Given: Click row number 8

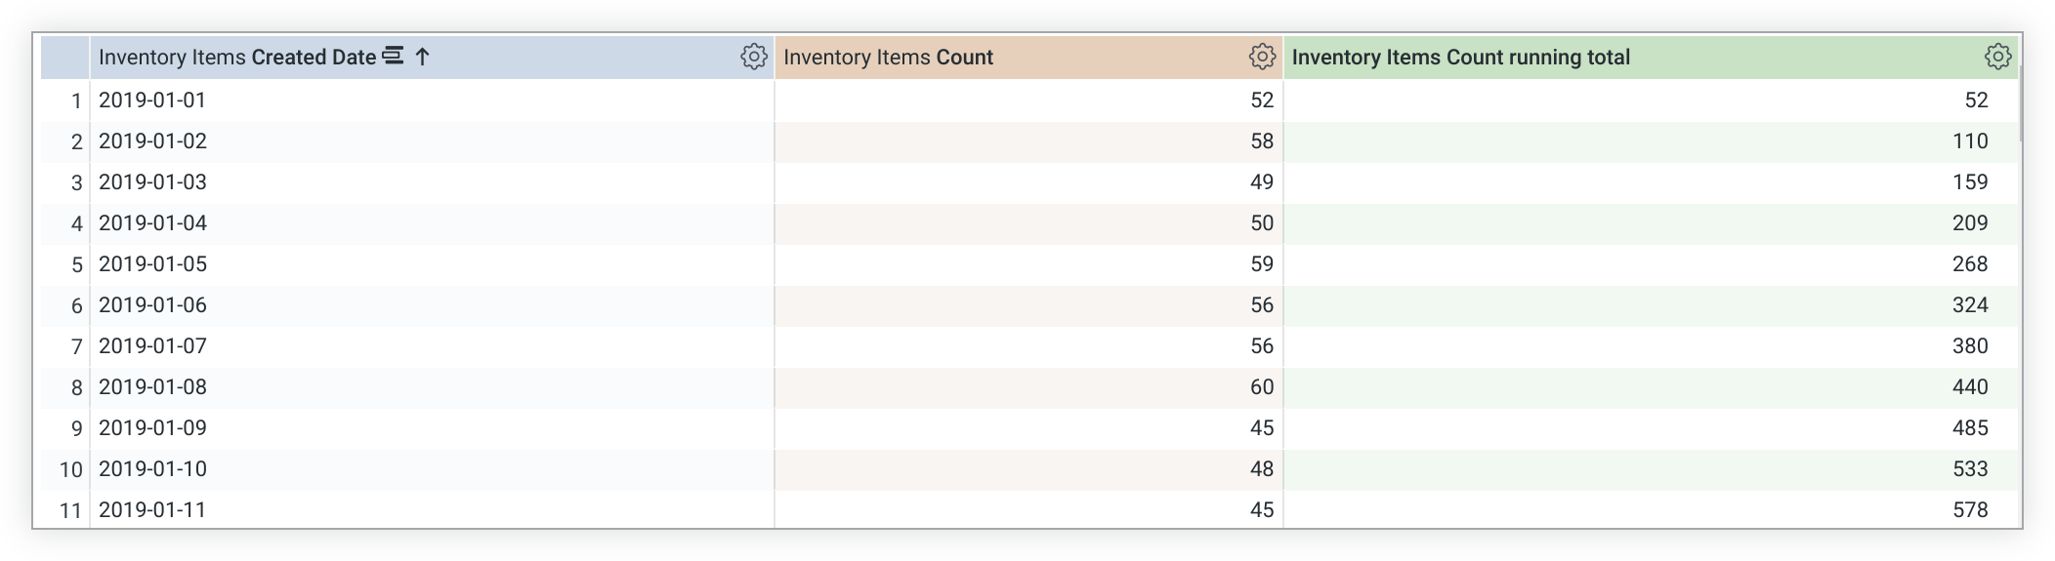Looking at the screenshot, I should coord(76,388).
